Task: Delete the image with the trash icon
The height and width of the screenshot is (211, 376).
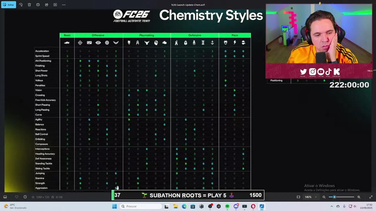Action: click(29, 5)
